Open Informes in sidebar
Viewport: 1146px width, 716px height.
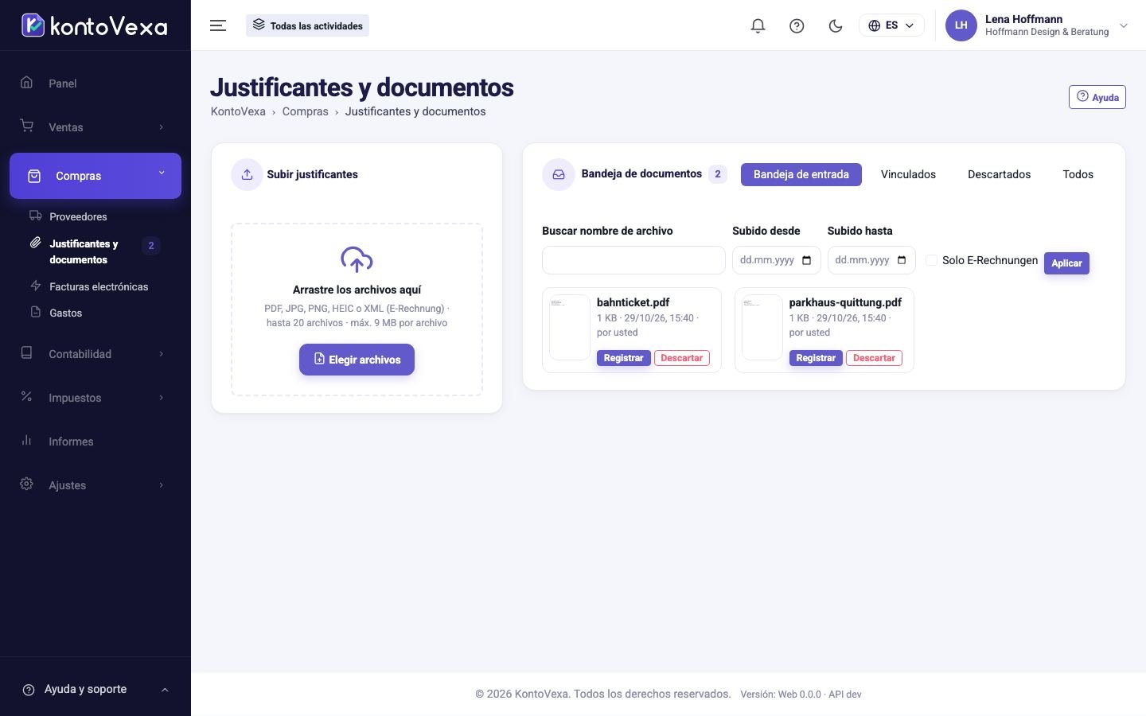coord(95,441)
